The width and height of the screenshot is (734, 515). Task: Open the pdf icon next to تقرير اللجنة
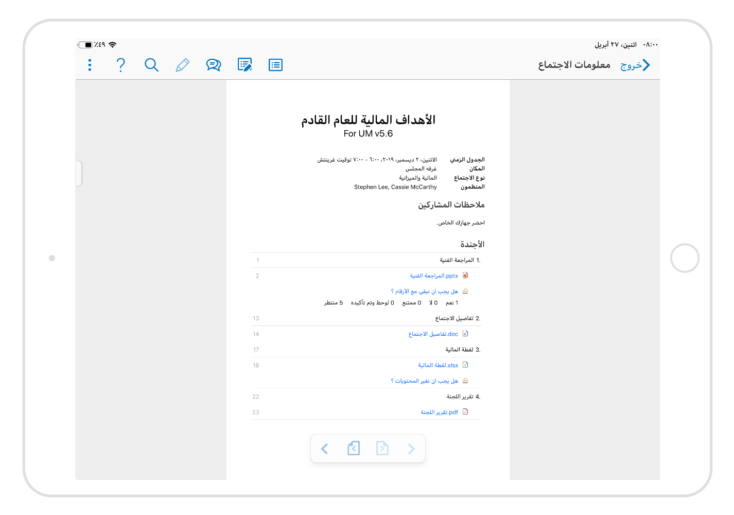click(x=465, y=411)
